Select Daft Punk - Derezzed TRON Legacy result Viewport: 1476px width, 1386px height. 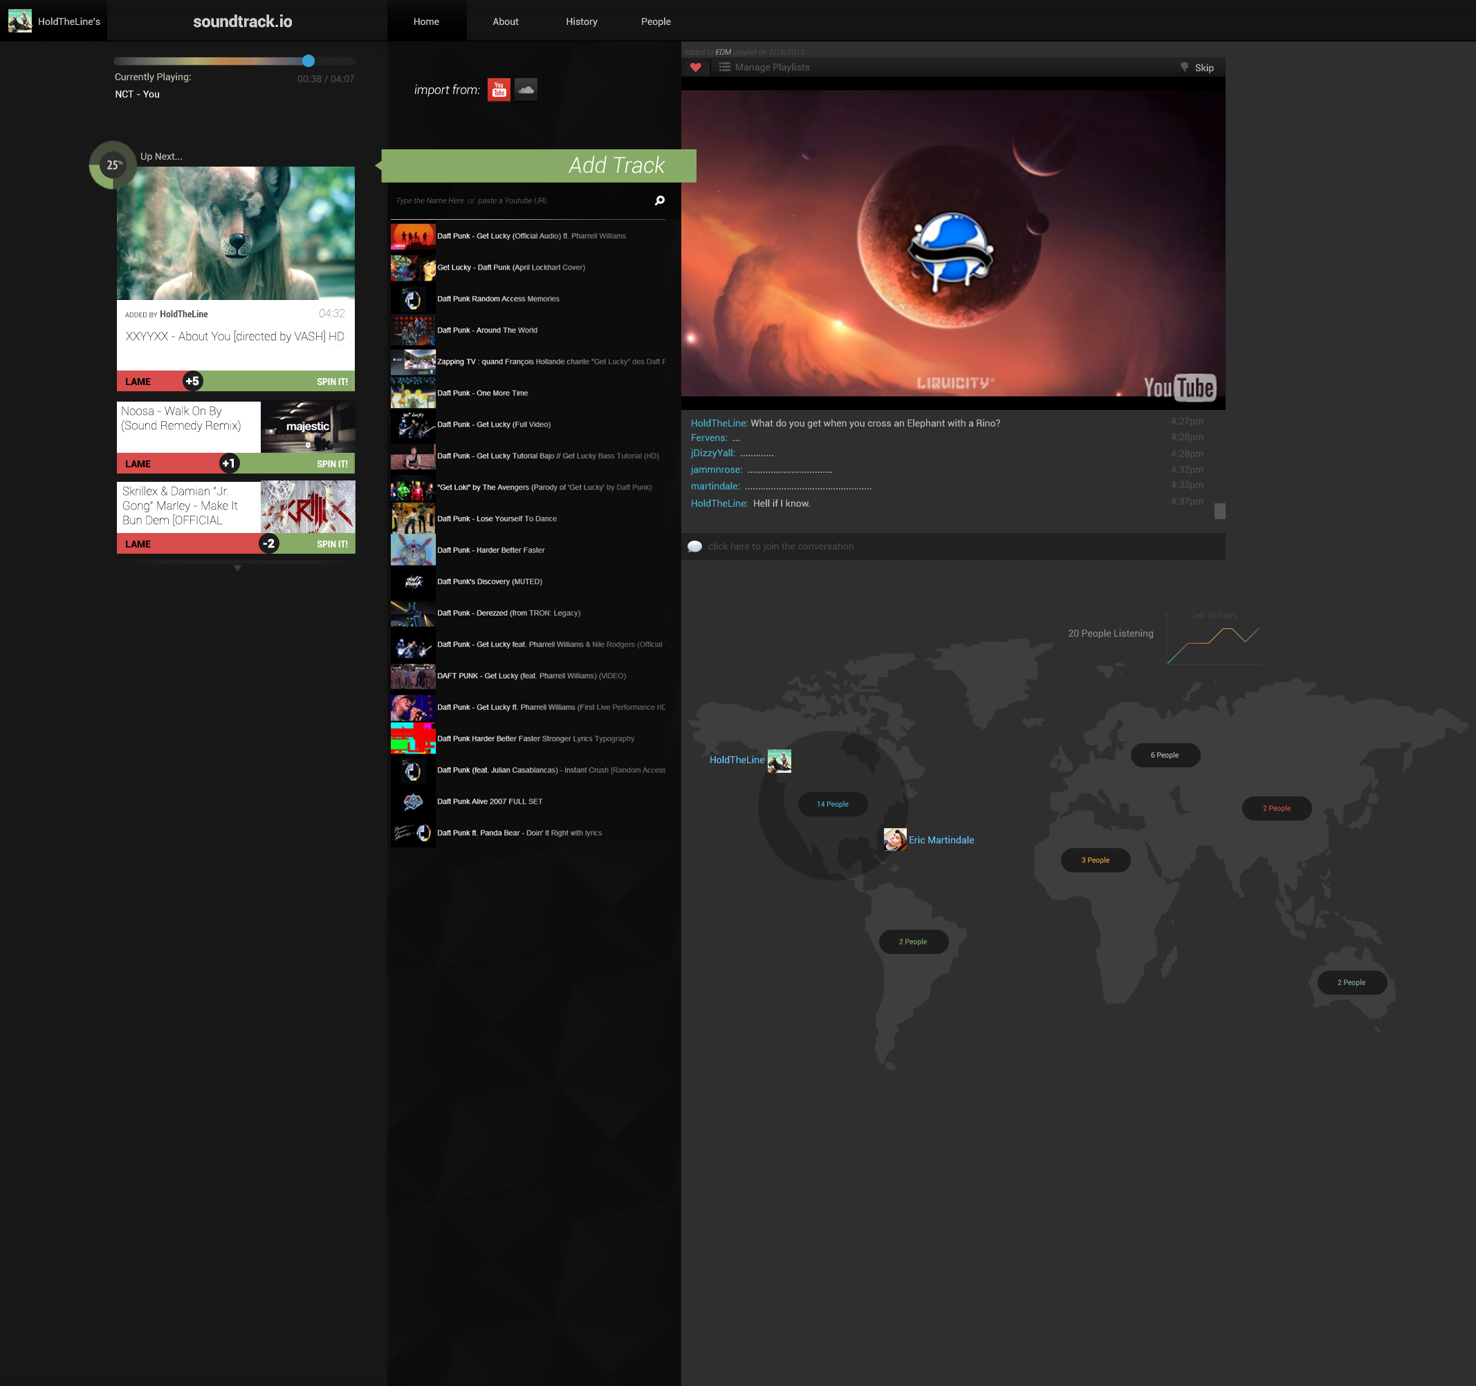[528, 613]
